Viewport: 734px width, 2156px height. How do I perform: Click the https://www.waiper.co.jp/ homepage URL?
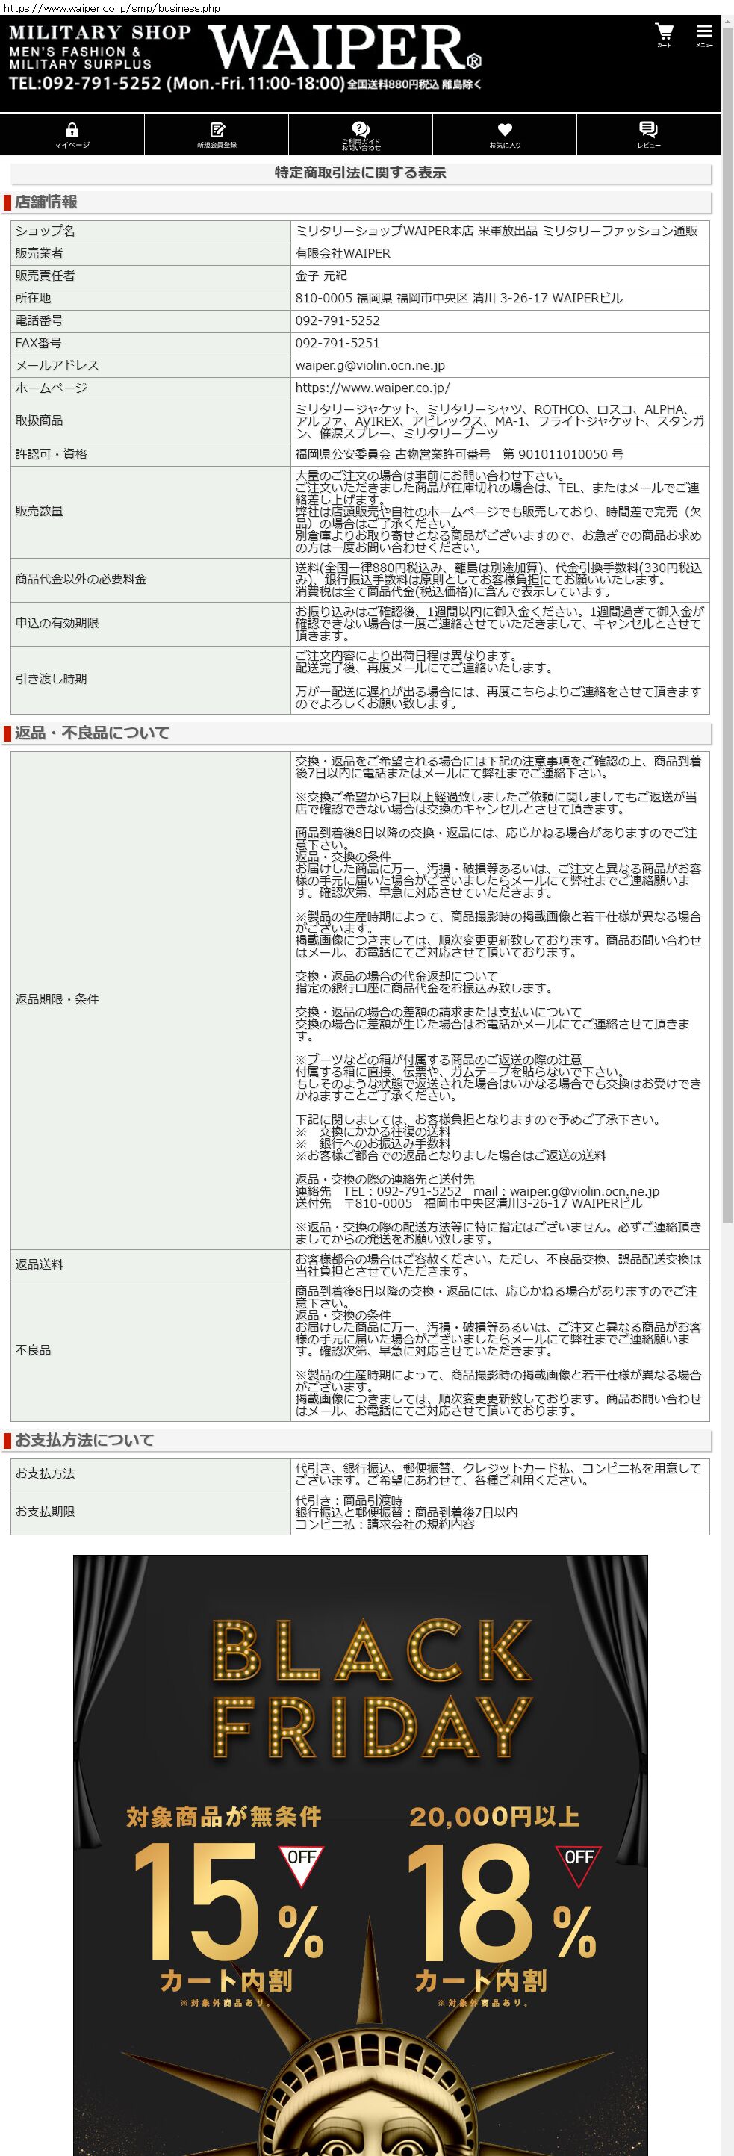(x=373, y=388)
